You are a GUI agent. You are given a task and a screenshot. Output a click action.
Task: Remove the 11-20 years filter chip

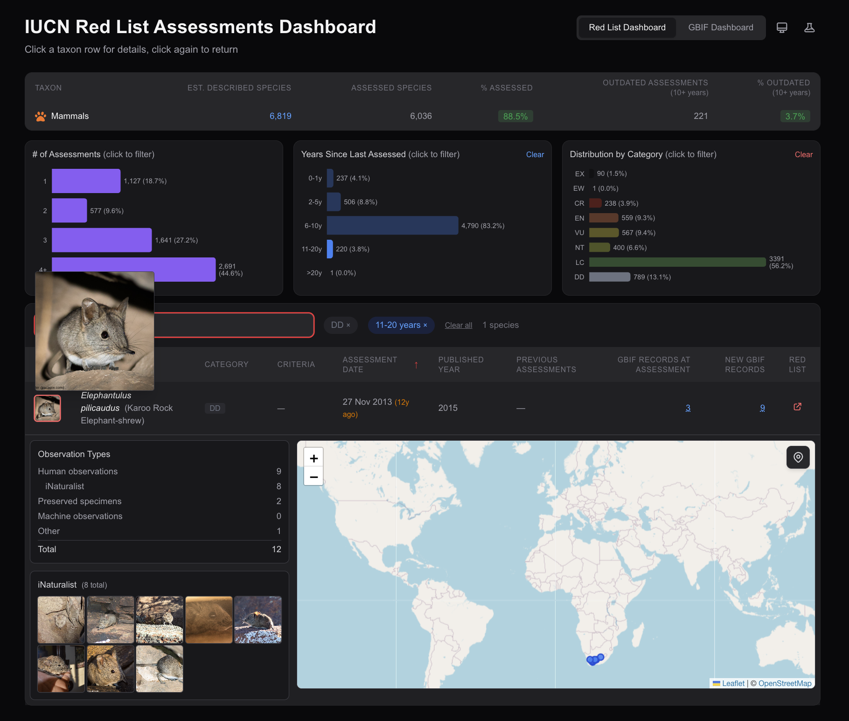pos(424,325)
